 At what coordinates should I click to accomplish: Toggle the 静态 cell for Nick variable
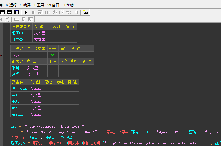click(49, 108)
